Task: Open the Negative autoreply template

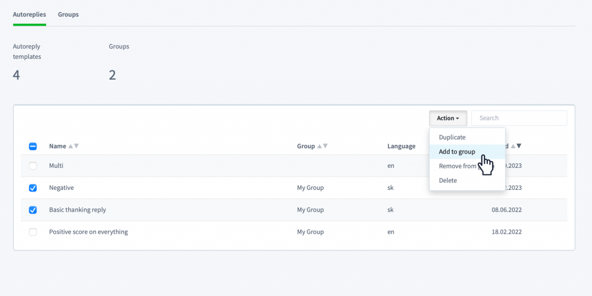Action: click(x=61, y=188)
